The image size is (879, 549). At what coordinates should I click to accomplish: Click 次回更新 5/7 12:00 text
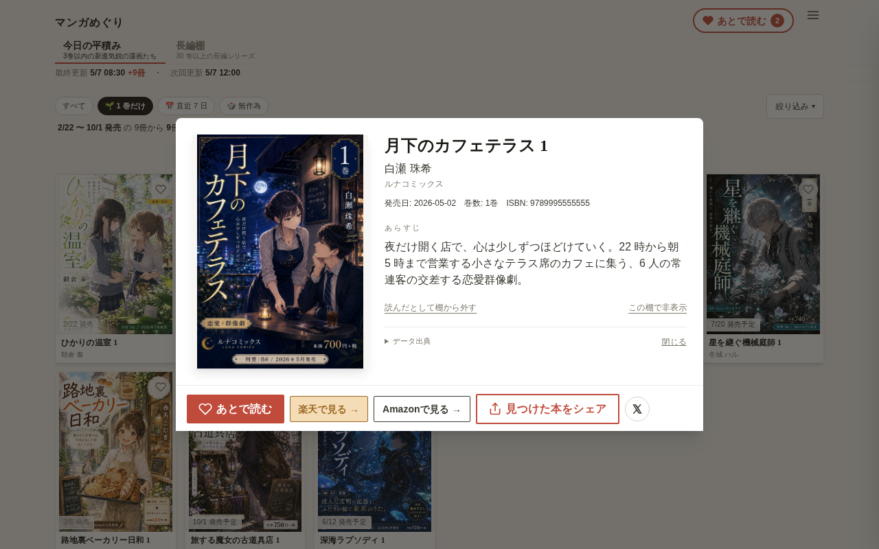click(x=205, y=73)
